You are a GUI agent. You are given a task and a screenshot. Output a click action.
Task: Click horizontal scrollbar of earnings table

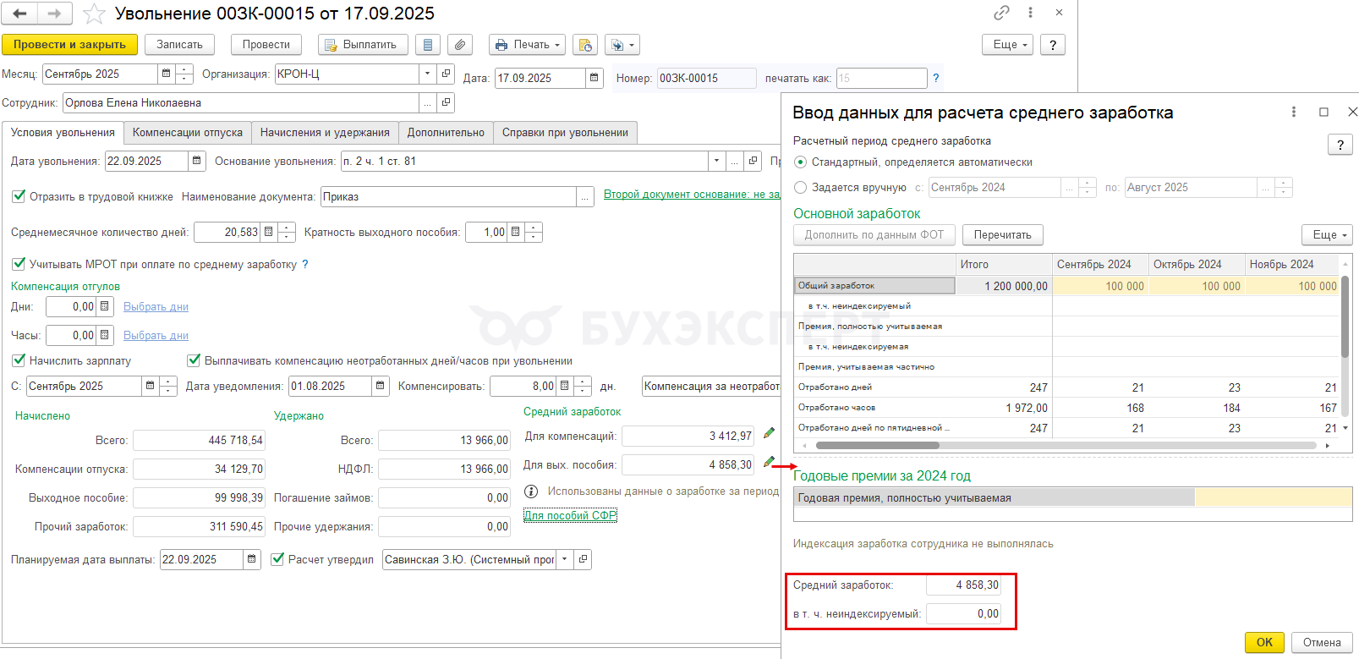pyautogui.click(x=877, y=445)
